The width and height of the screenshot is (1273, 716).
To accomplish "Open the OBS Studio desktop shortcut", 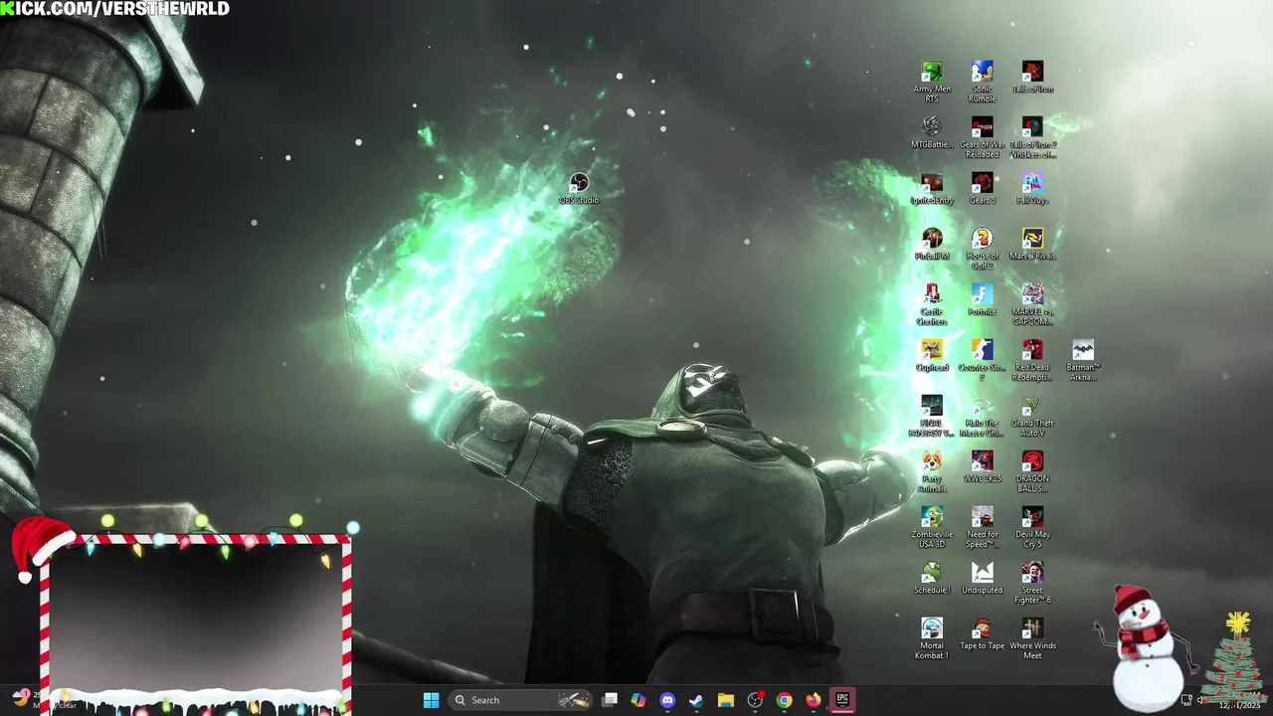I will (579, 187).
